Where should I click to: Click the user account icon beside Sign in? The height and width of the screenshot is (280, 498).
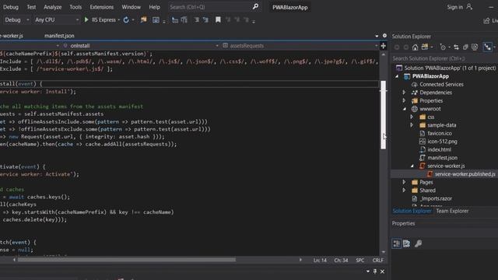click(469, 7)
